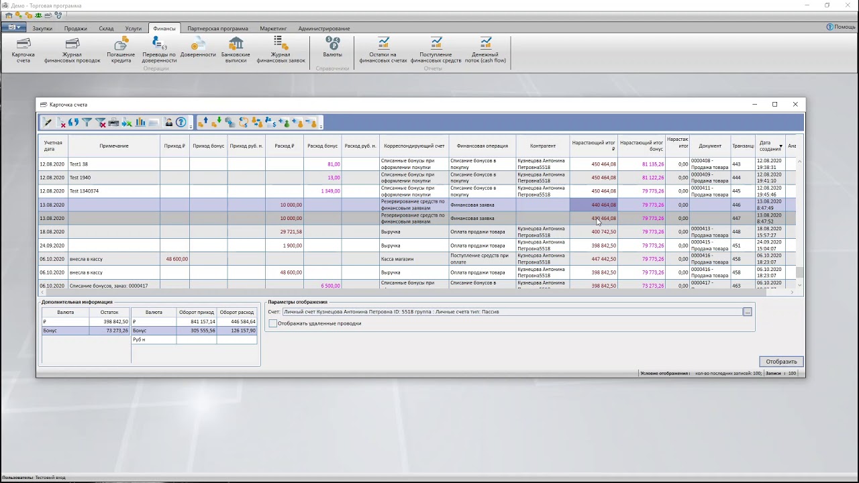Click the Счет account input field
The height and width of the screenshot is (483, 859).
512,312
